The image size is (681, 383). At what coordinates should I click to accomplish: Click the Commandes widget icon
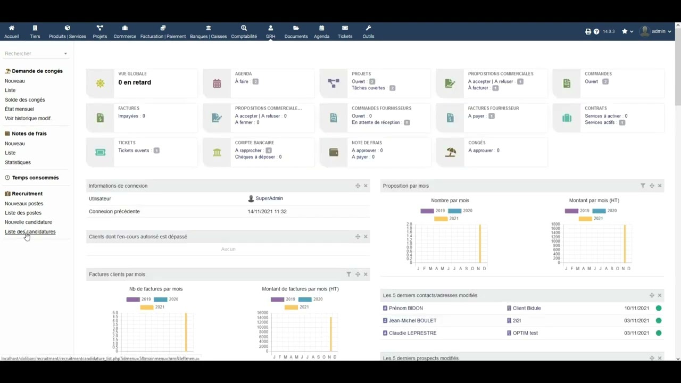coord(567,84)
